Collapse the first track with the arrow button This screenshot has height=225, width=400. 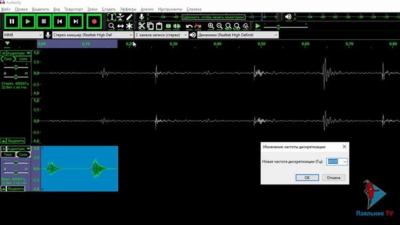pyautogui.click(x=3, y=141)
